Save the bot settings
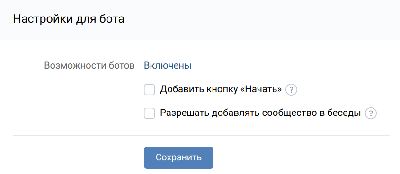The width and height of the screenshot is (400, 174). 178,157
